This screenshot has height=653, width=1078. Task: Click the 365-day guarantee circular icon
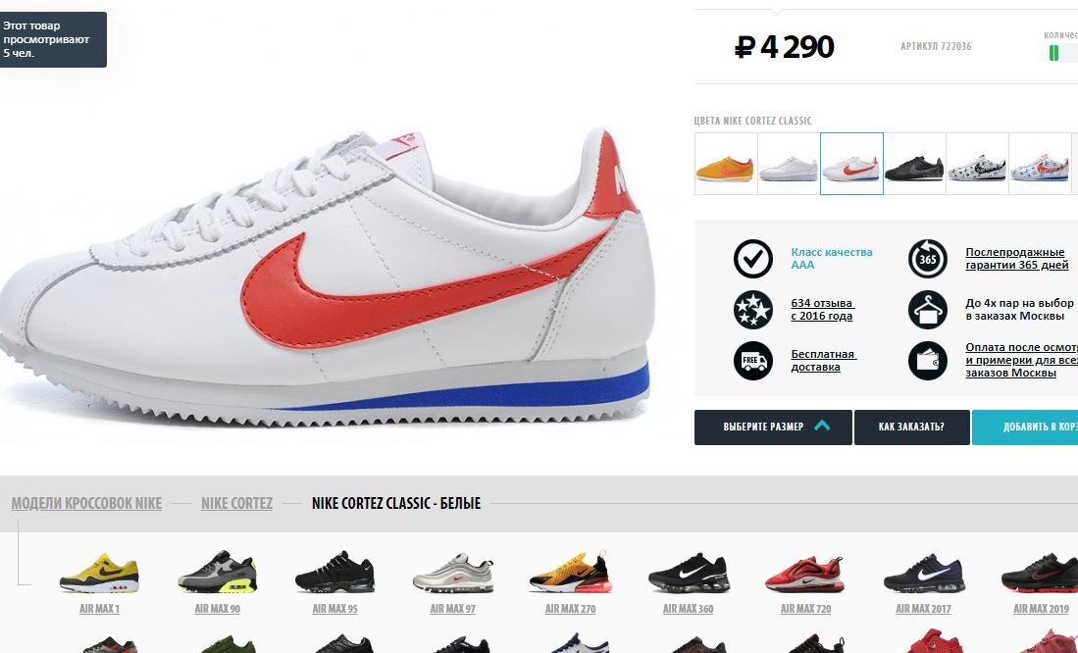[x=928, y=259]
